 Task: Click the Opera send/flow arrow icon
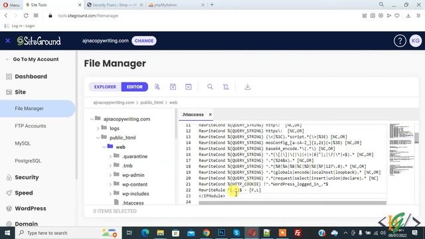click(x=389, y=16)
